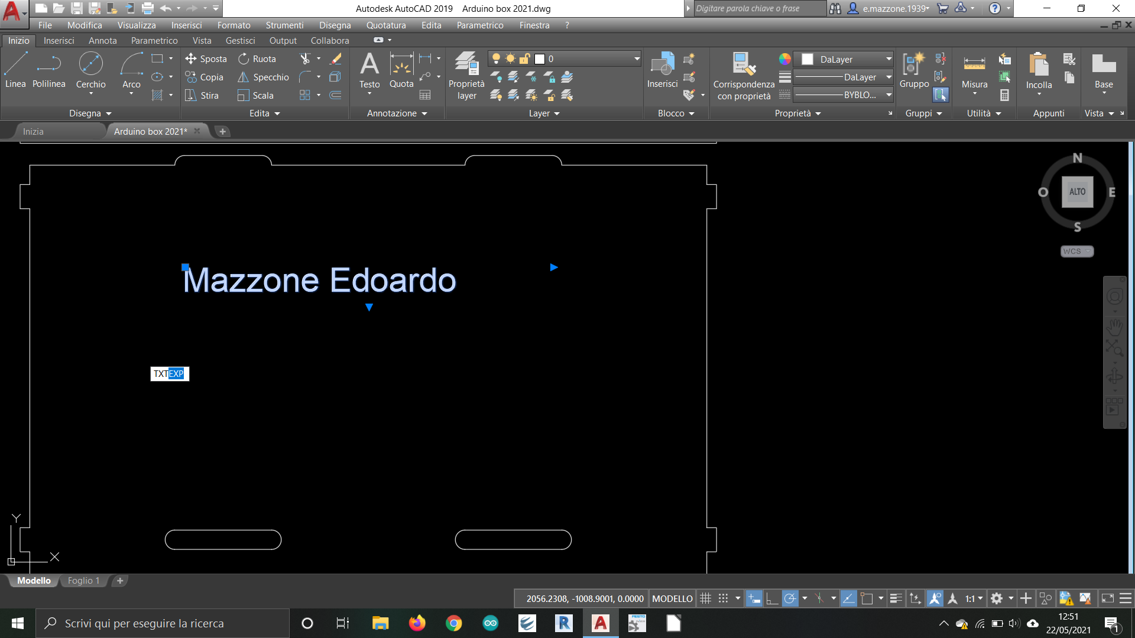Click the ALTO face on ViewCube
Viewport: 1135px width, 638px height.
pos(1077,192)
